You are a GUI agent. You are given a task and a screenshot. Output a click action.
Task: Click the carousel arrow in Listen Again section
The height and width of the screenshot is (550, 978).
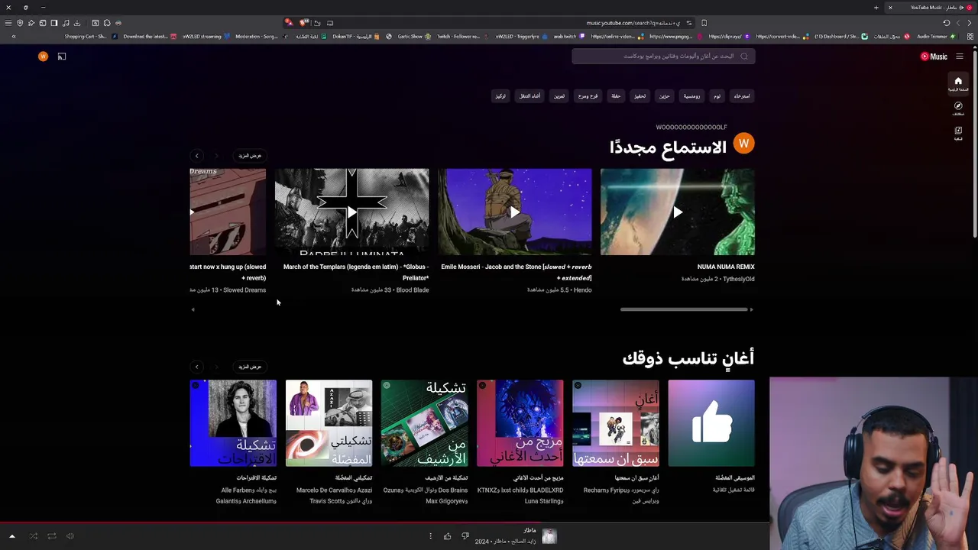point(196,156)
